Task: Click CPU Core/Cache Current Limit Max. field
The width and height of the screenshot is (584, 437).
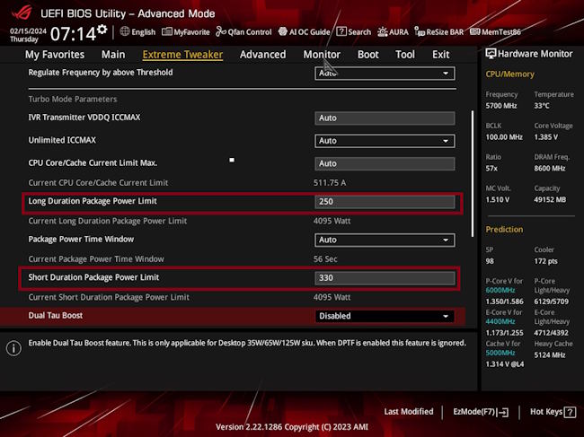Action: [x=385, y=163]
